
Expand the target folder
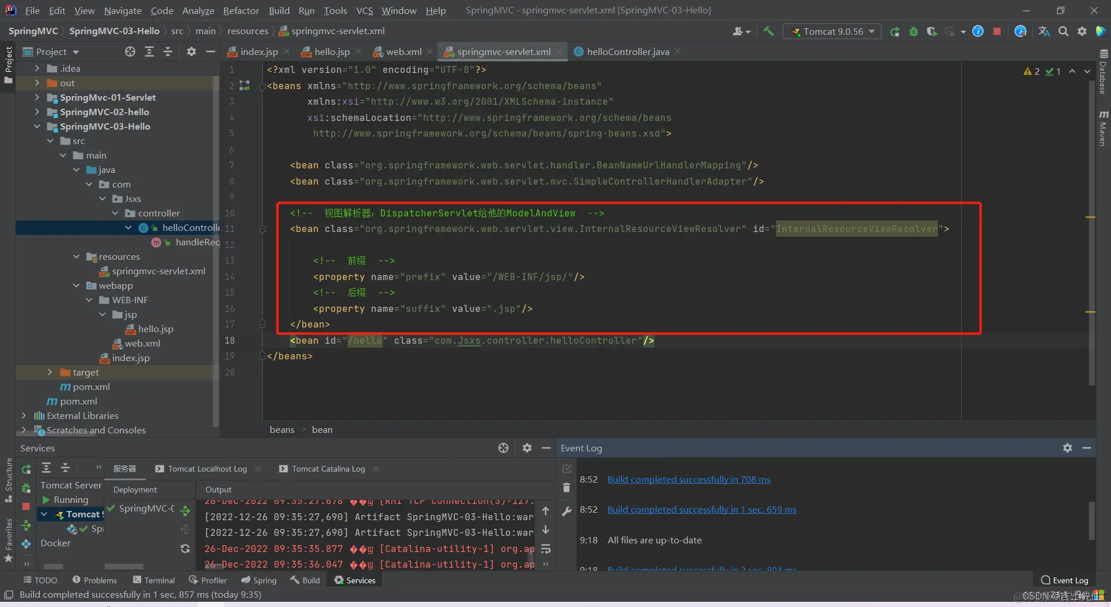[50, 372]
